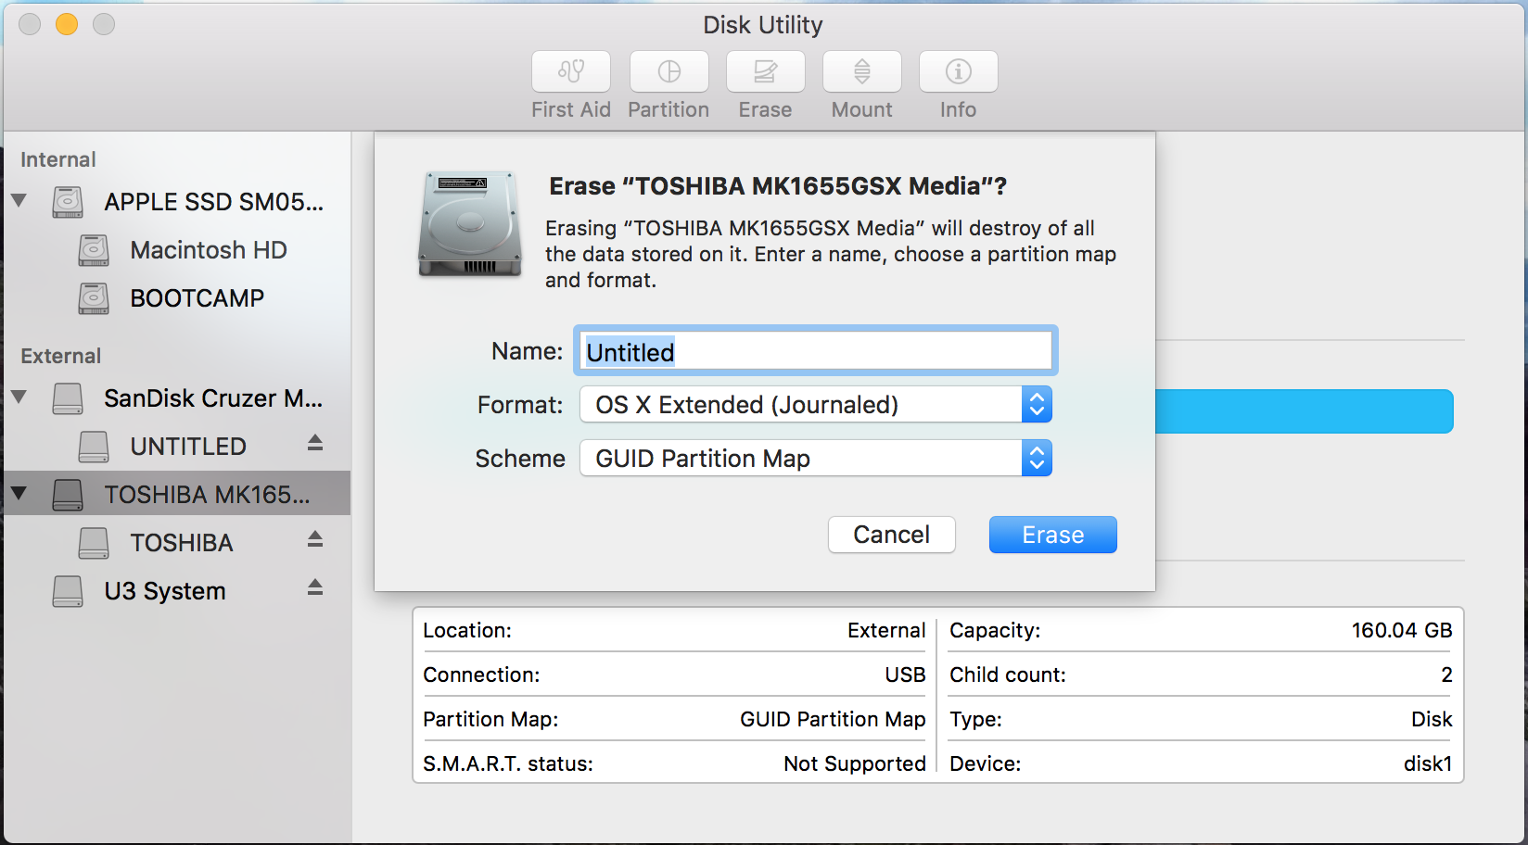Click the GUID Partition Map info value
This screenshot has height=845, width=1528.
pyautogui.click(x=833, y=719)
